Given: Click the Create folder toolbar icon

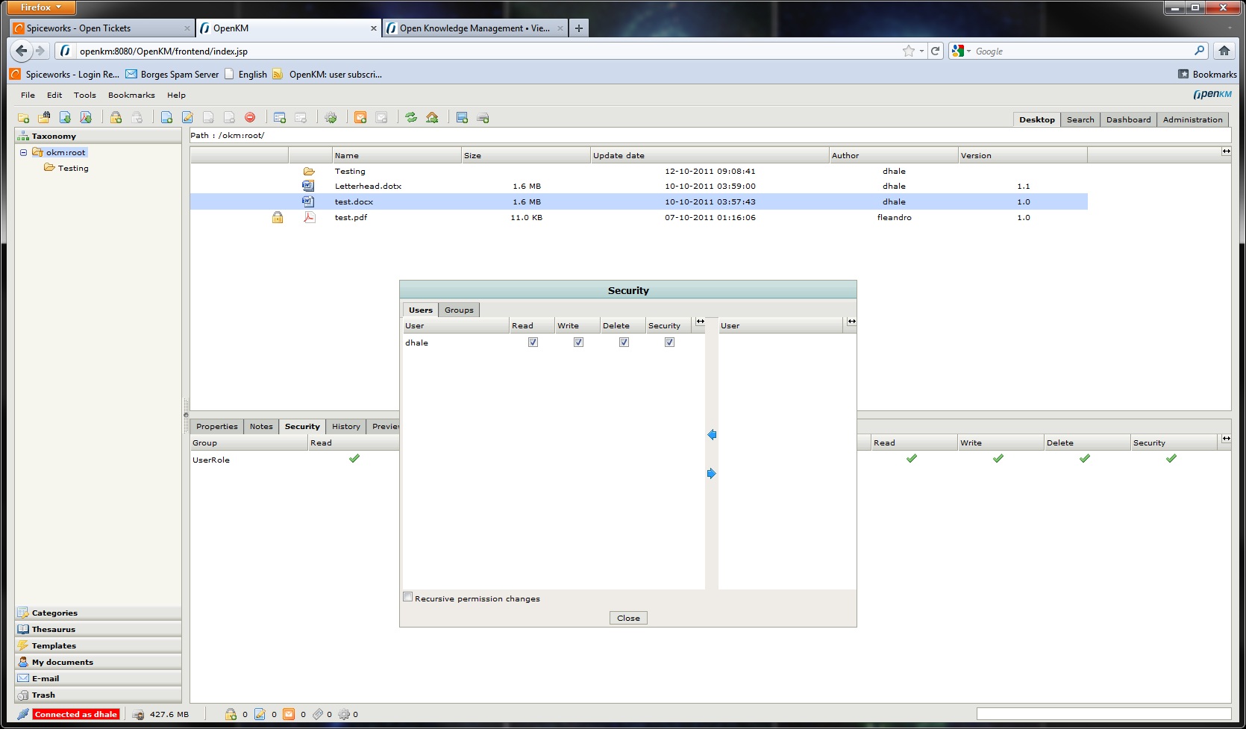Looking at the screenshot, I should [x=23, y=118].
